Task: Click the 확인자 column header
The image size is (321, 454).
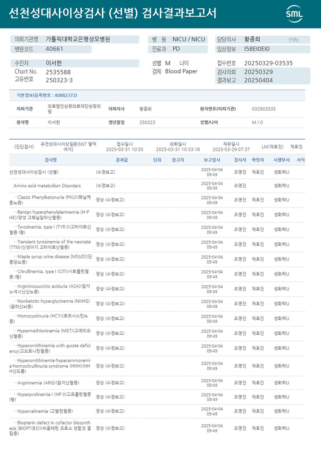Action: [x=258, y=160]
